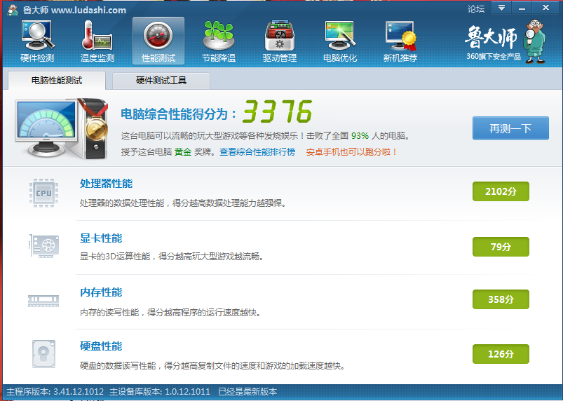This screenshot has width=563, height=401.
Task: Click the 黄金 medal text
Action: tap(183, 152)
